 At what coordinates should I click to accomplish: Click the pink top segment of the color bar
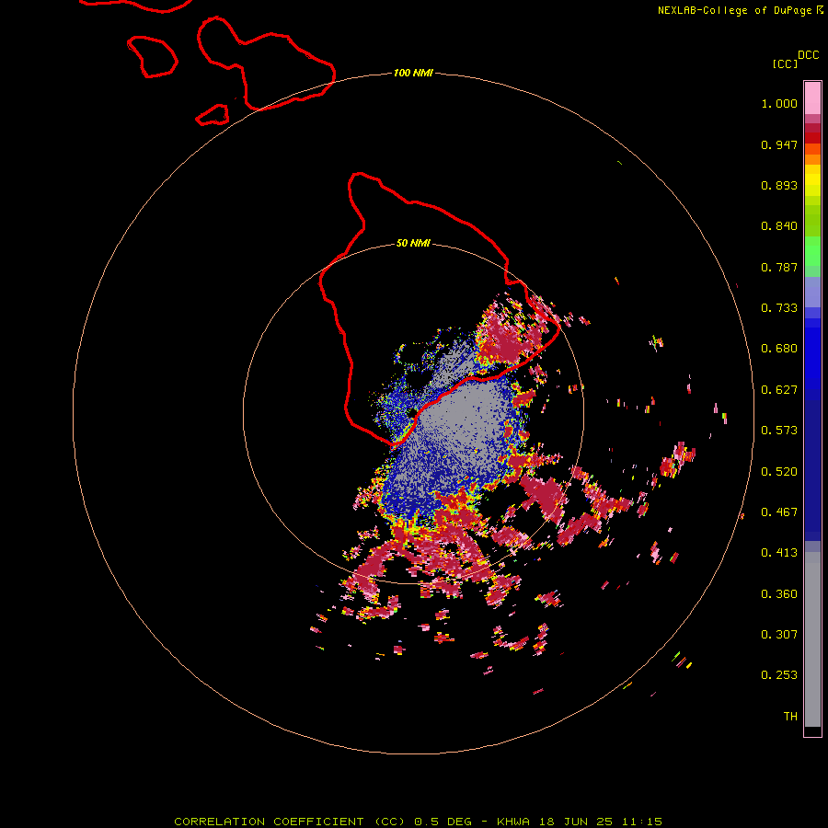[x=812, y=98]
